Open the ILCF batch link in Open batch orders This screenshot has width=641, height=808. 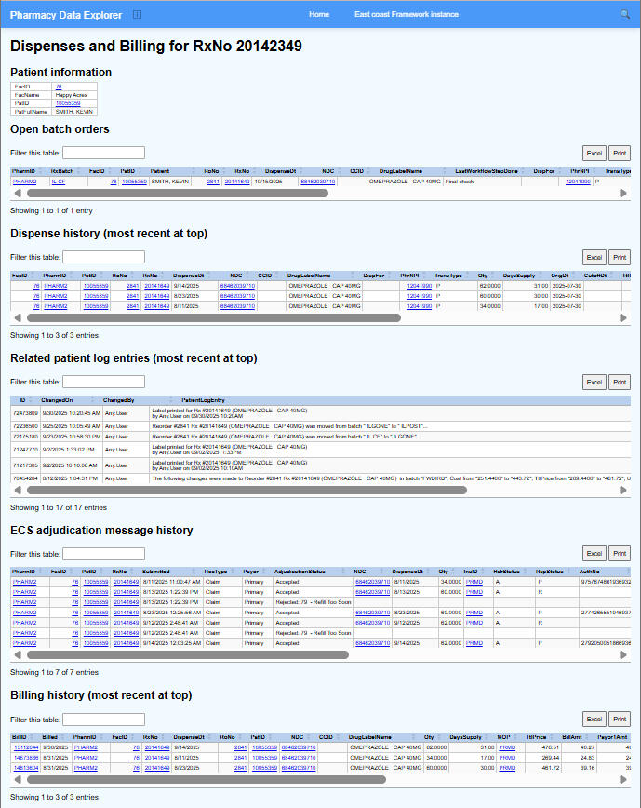(x=58, y=182)
